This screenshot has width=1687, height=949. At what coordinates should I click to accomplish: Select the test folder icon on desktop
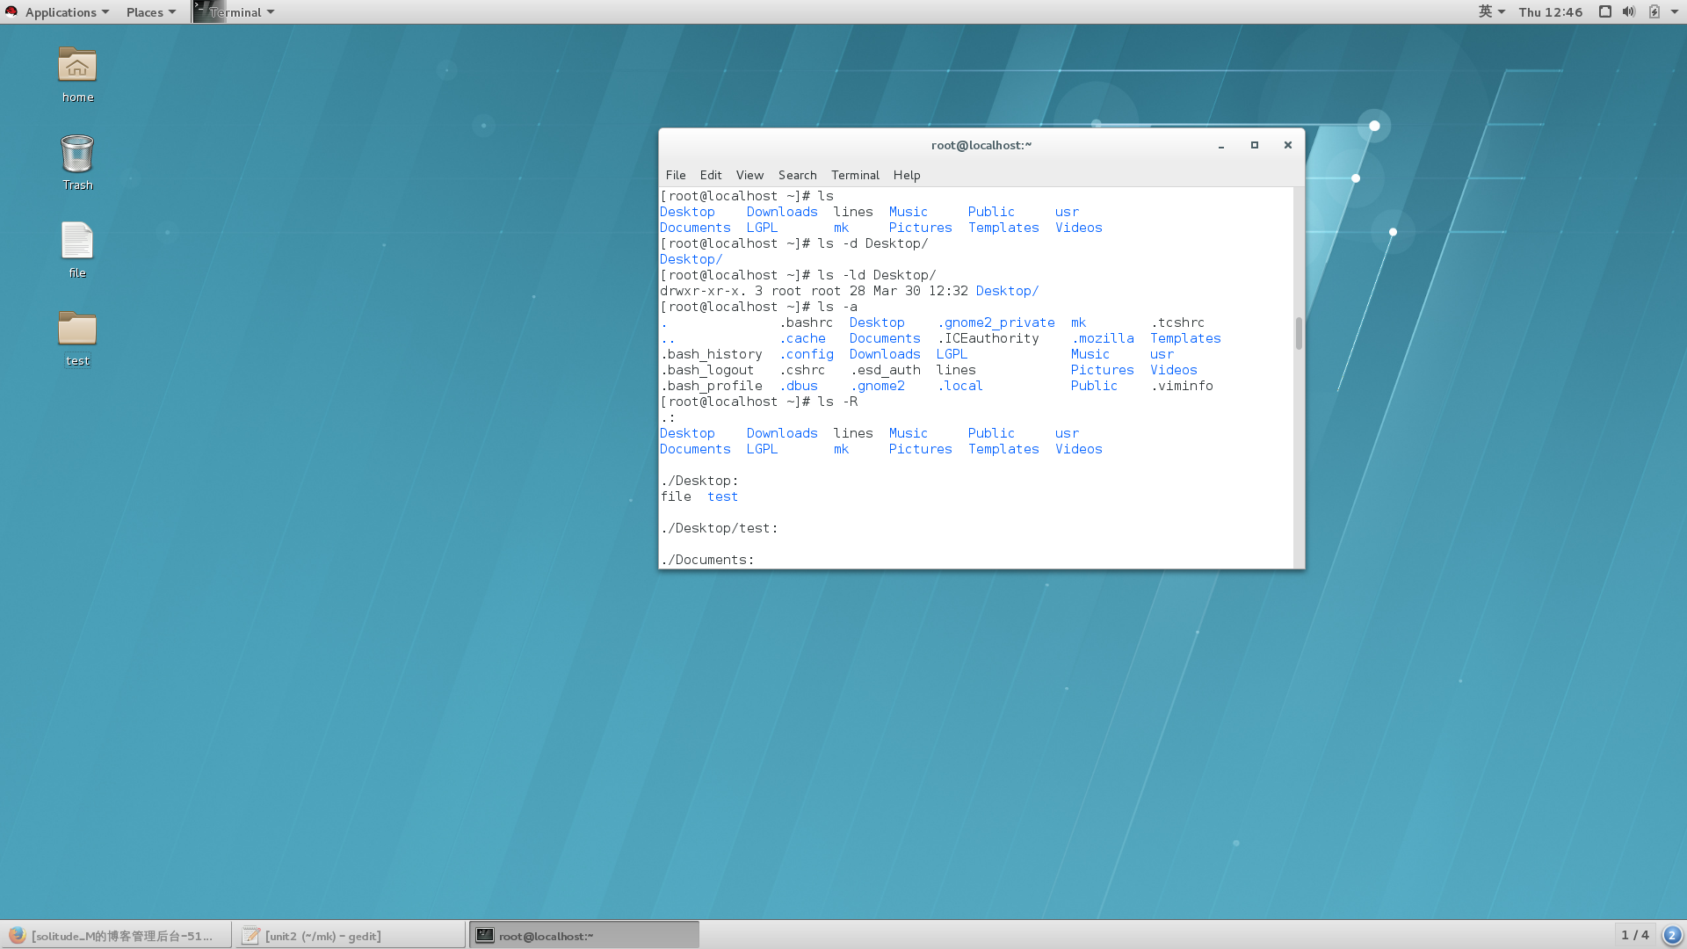click(x=77, y=329)
